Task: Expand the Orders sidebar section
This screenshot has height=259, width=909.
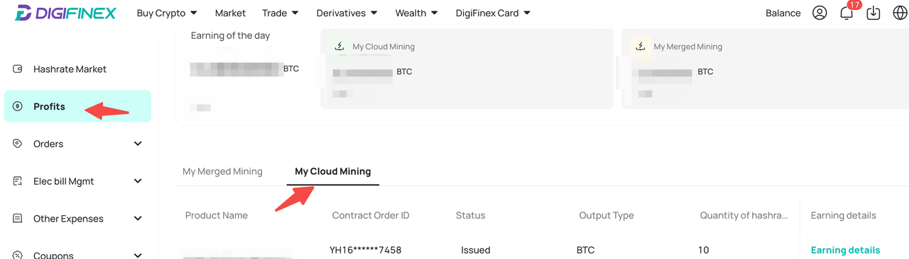Action: tap(138, 144)
